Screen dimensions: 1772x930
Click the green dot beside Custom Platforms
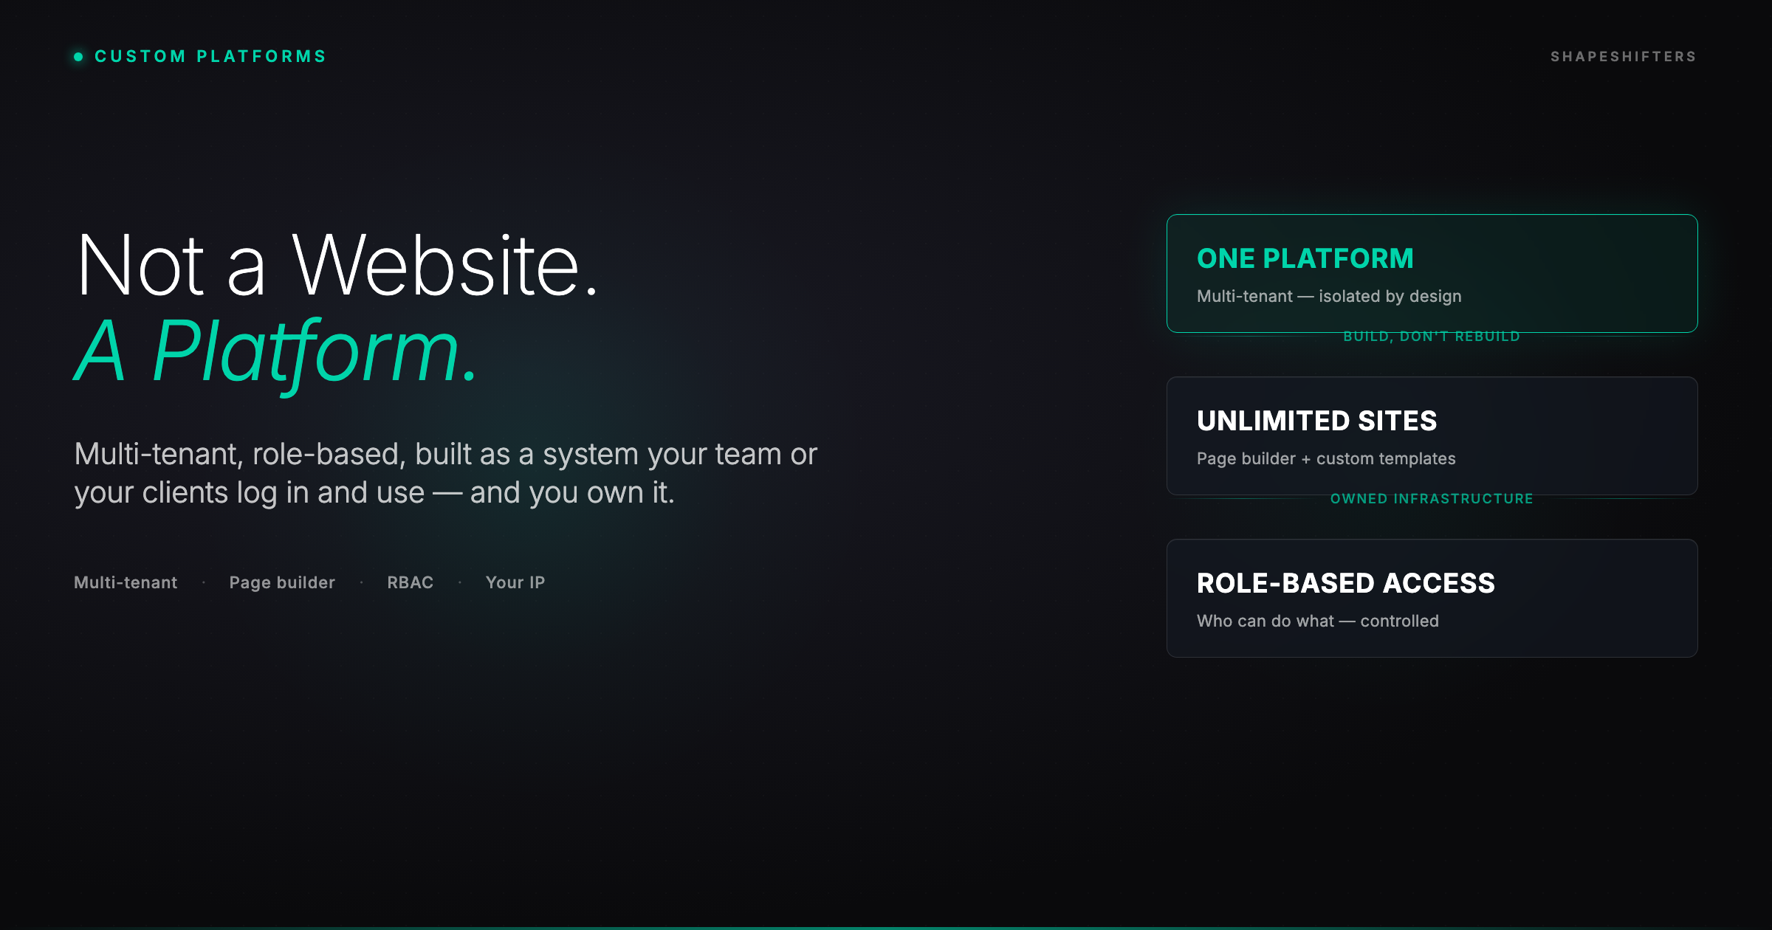point(78,57)
